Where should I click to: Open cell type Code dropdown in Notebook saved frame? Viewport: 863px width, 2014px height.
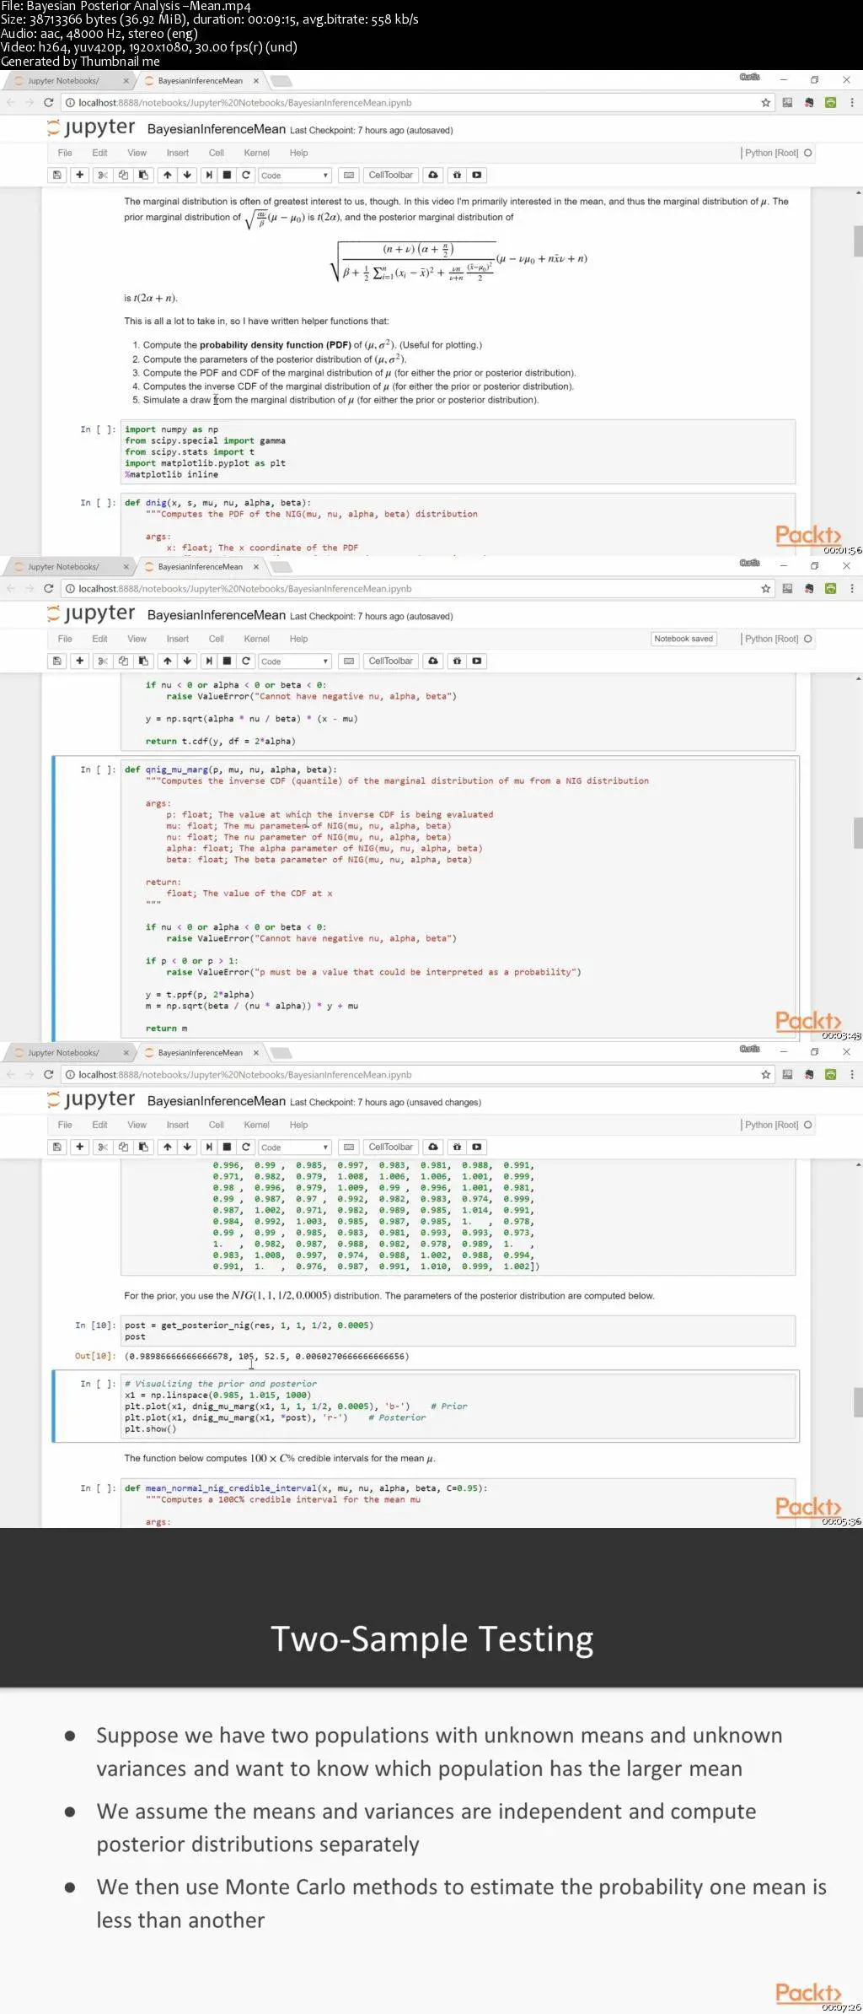click(x=295, y=661)
